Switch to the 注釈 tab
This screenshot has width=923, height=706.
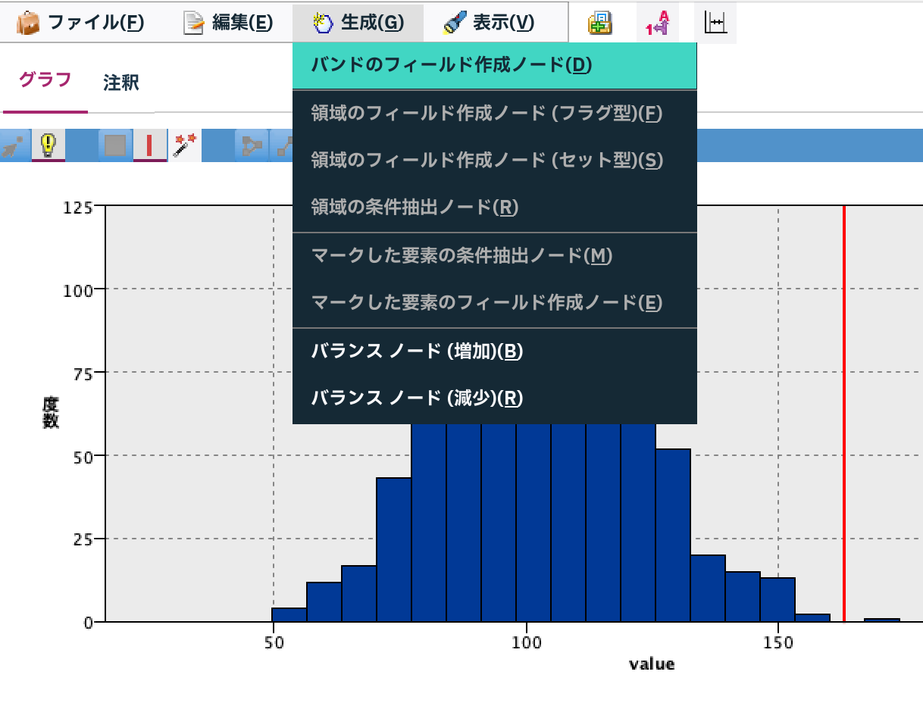click(120, 83)
